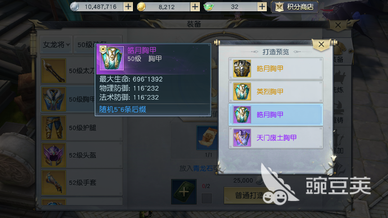Select the 50级太刀 weapon icon
The width and height of the screenshot is (388, 218).
coord(54,71)
